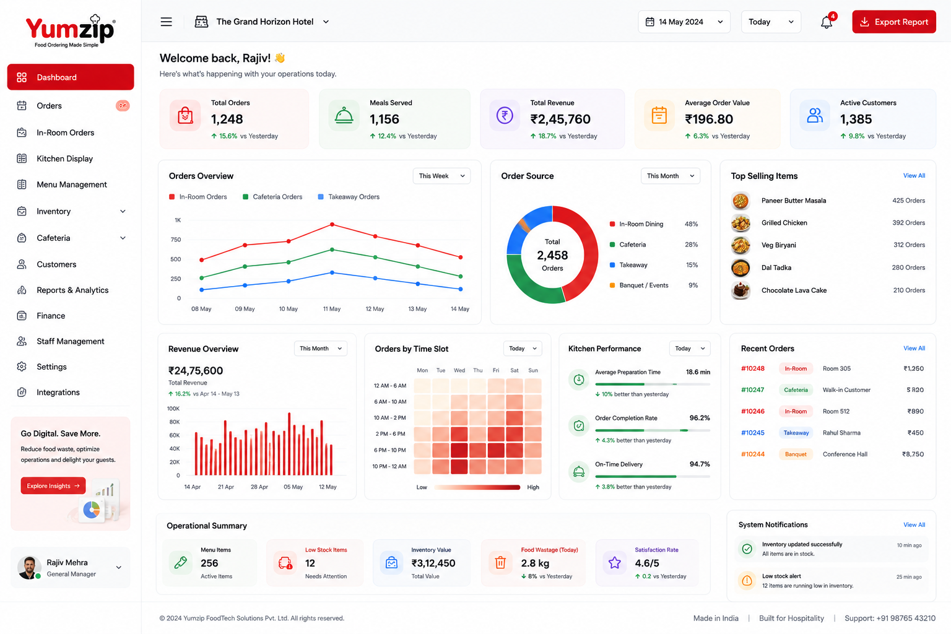The height and width of the screenshot is (634, 951).
Task: Click the Orders badge counter
Action: pyautogui.click(x=123, y=106)
